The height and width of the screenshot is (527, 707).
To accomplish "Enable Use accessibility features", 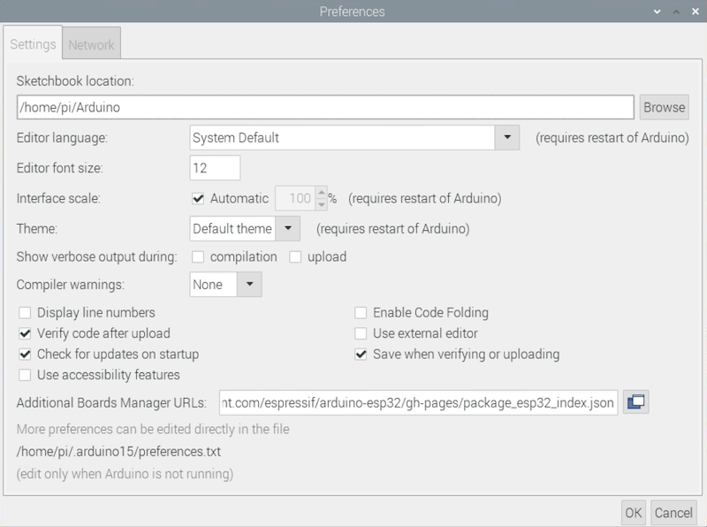I will (x=24, y=374).
